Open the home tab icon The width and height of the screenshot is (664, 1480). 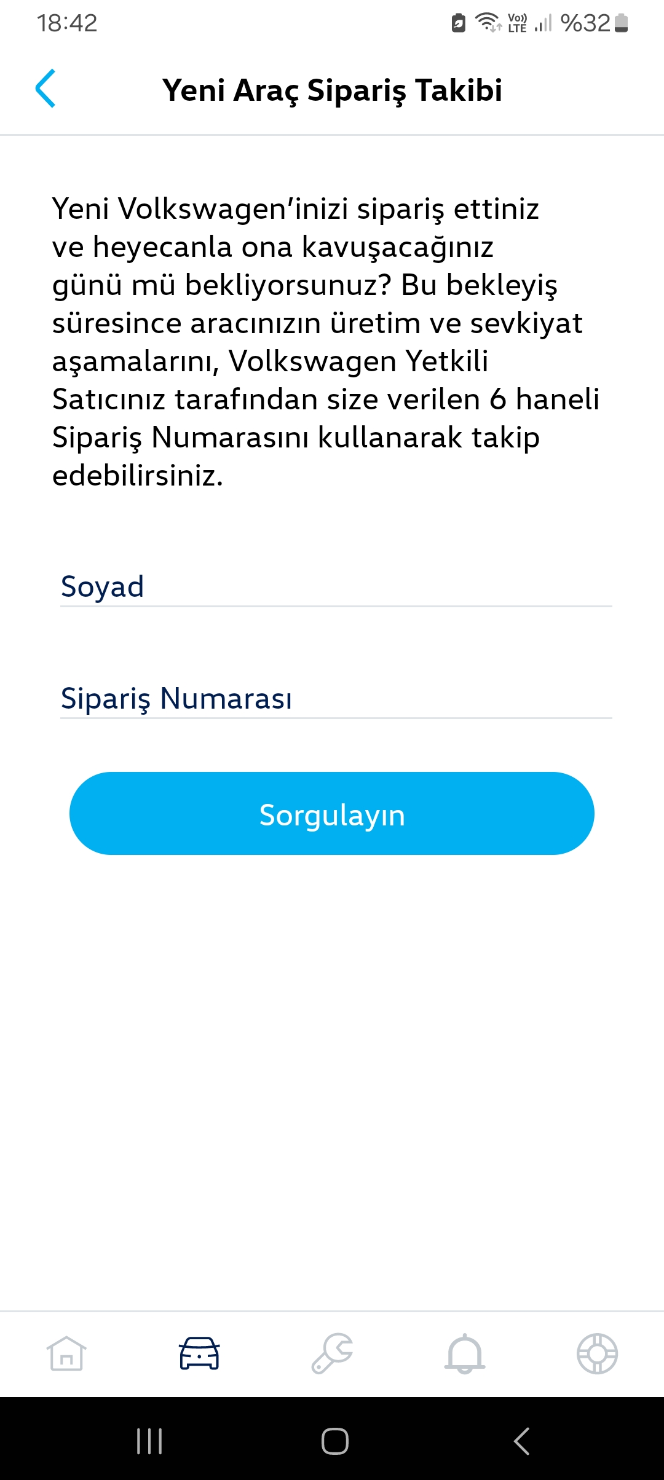click(66, 1353)
